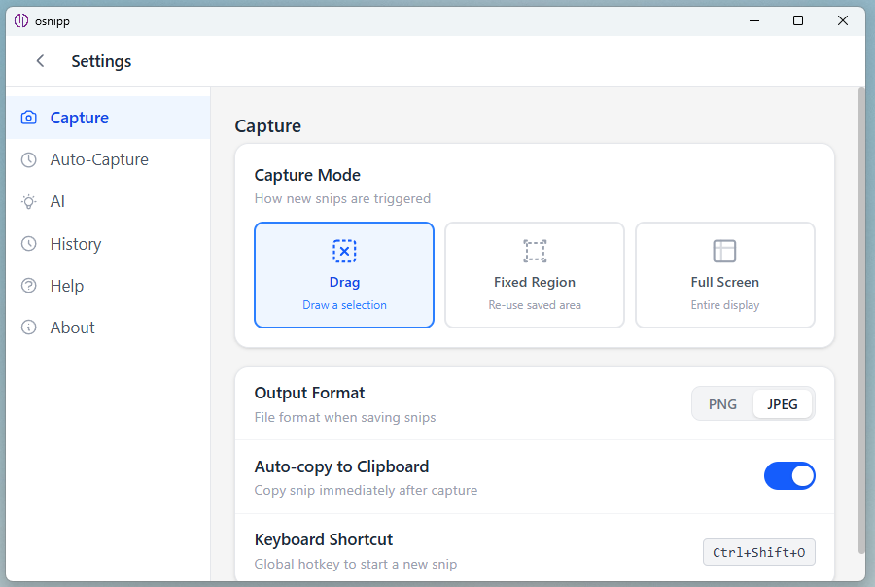Viewport: 875px width, 587px height.
Task: Click the Auto-Capture clock icon
Action: (x=28, y=158)
